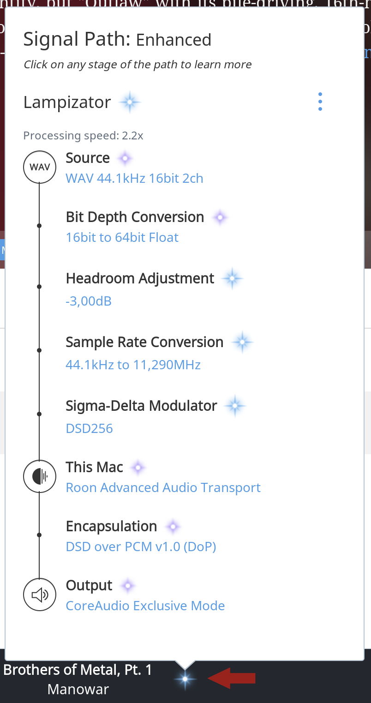Expand the Sigma-Delta Modulator stage details

pyautogui.click(x=141, y=406)
